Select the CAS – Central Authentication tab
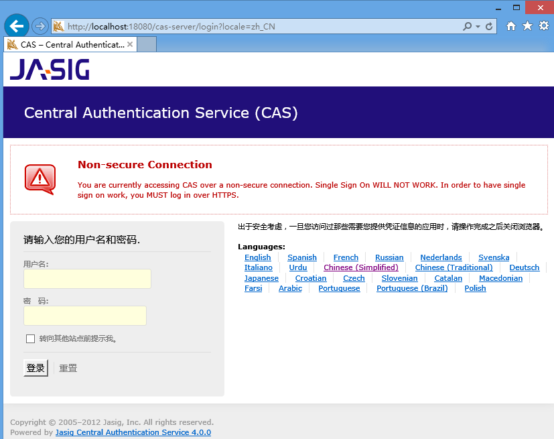The height and width of the screenshot is (439, 554). pyautogui.click(x=70, y=44)
